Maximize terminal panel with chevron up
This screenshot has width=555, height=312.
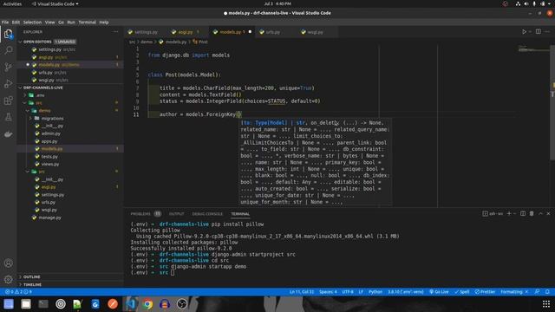(x=540, y=214)
